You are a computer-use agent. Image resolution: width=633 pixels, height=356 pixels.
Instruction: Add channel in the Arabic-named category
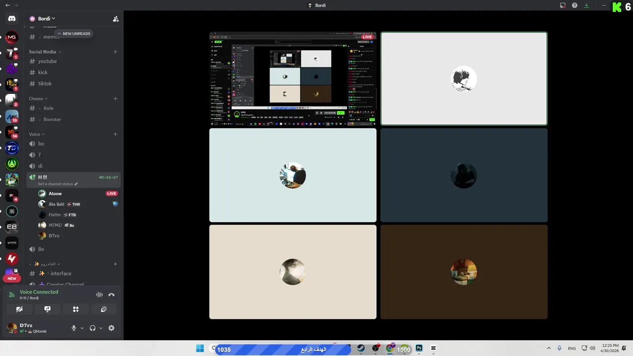click(x=115, y=264)
